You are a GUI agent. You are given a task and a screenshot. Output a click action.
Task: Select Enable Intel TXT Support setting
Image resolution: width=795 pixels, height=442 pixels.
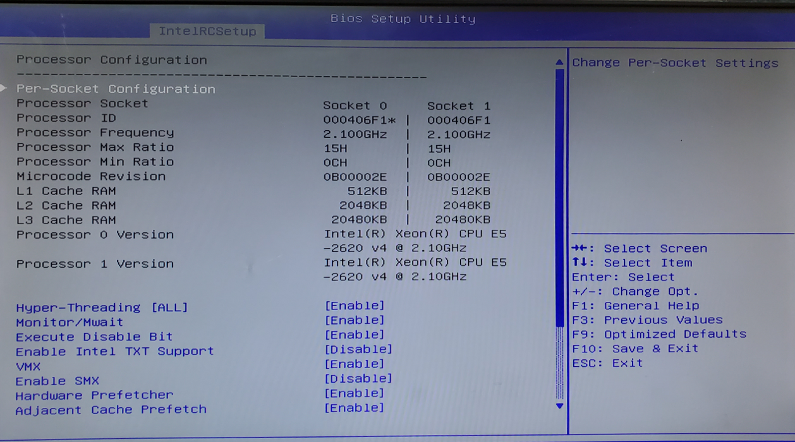click(115, 351)
